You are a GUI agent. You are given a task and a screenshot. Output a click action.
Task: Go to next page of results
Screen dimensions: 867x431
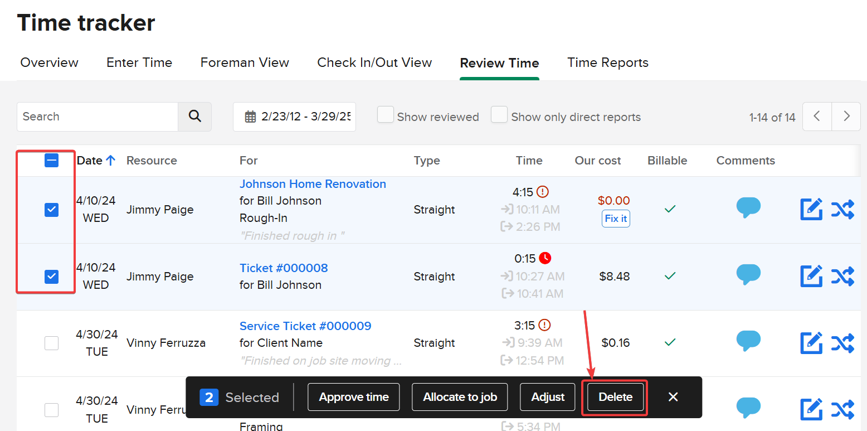tap(846, 117)
